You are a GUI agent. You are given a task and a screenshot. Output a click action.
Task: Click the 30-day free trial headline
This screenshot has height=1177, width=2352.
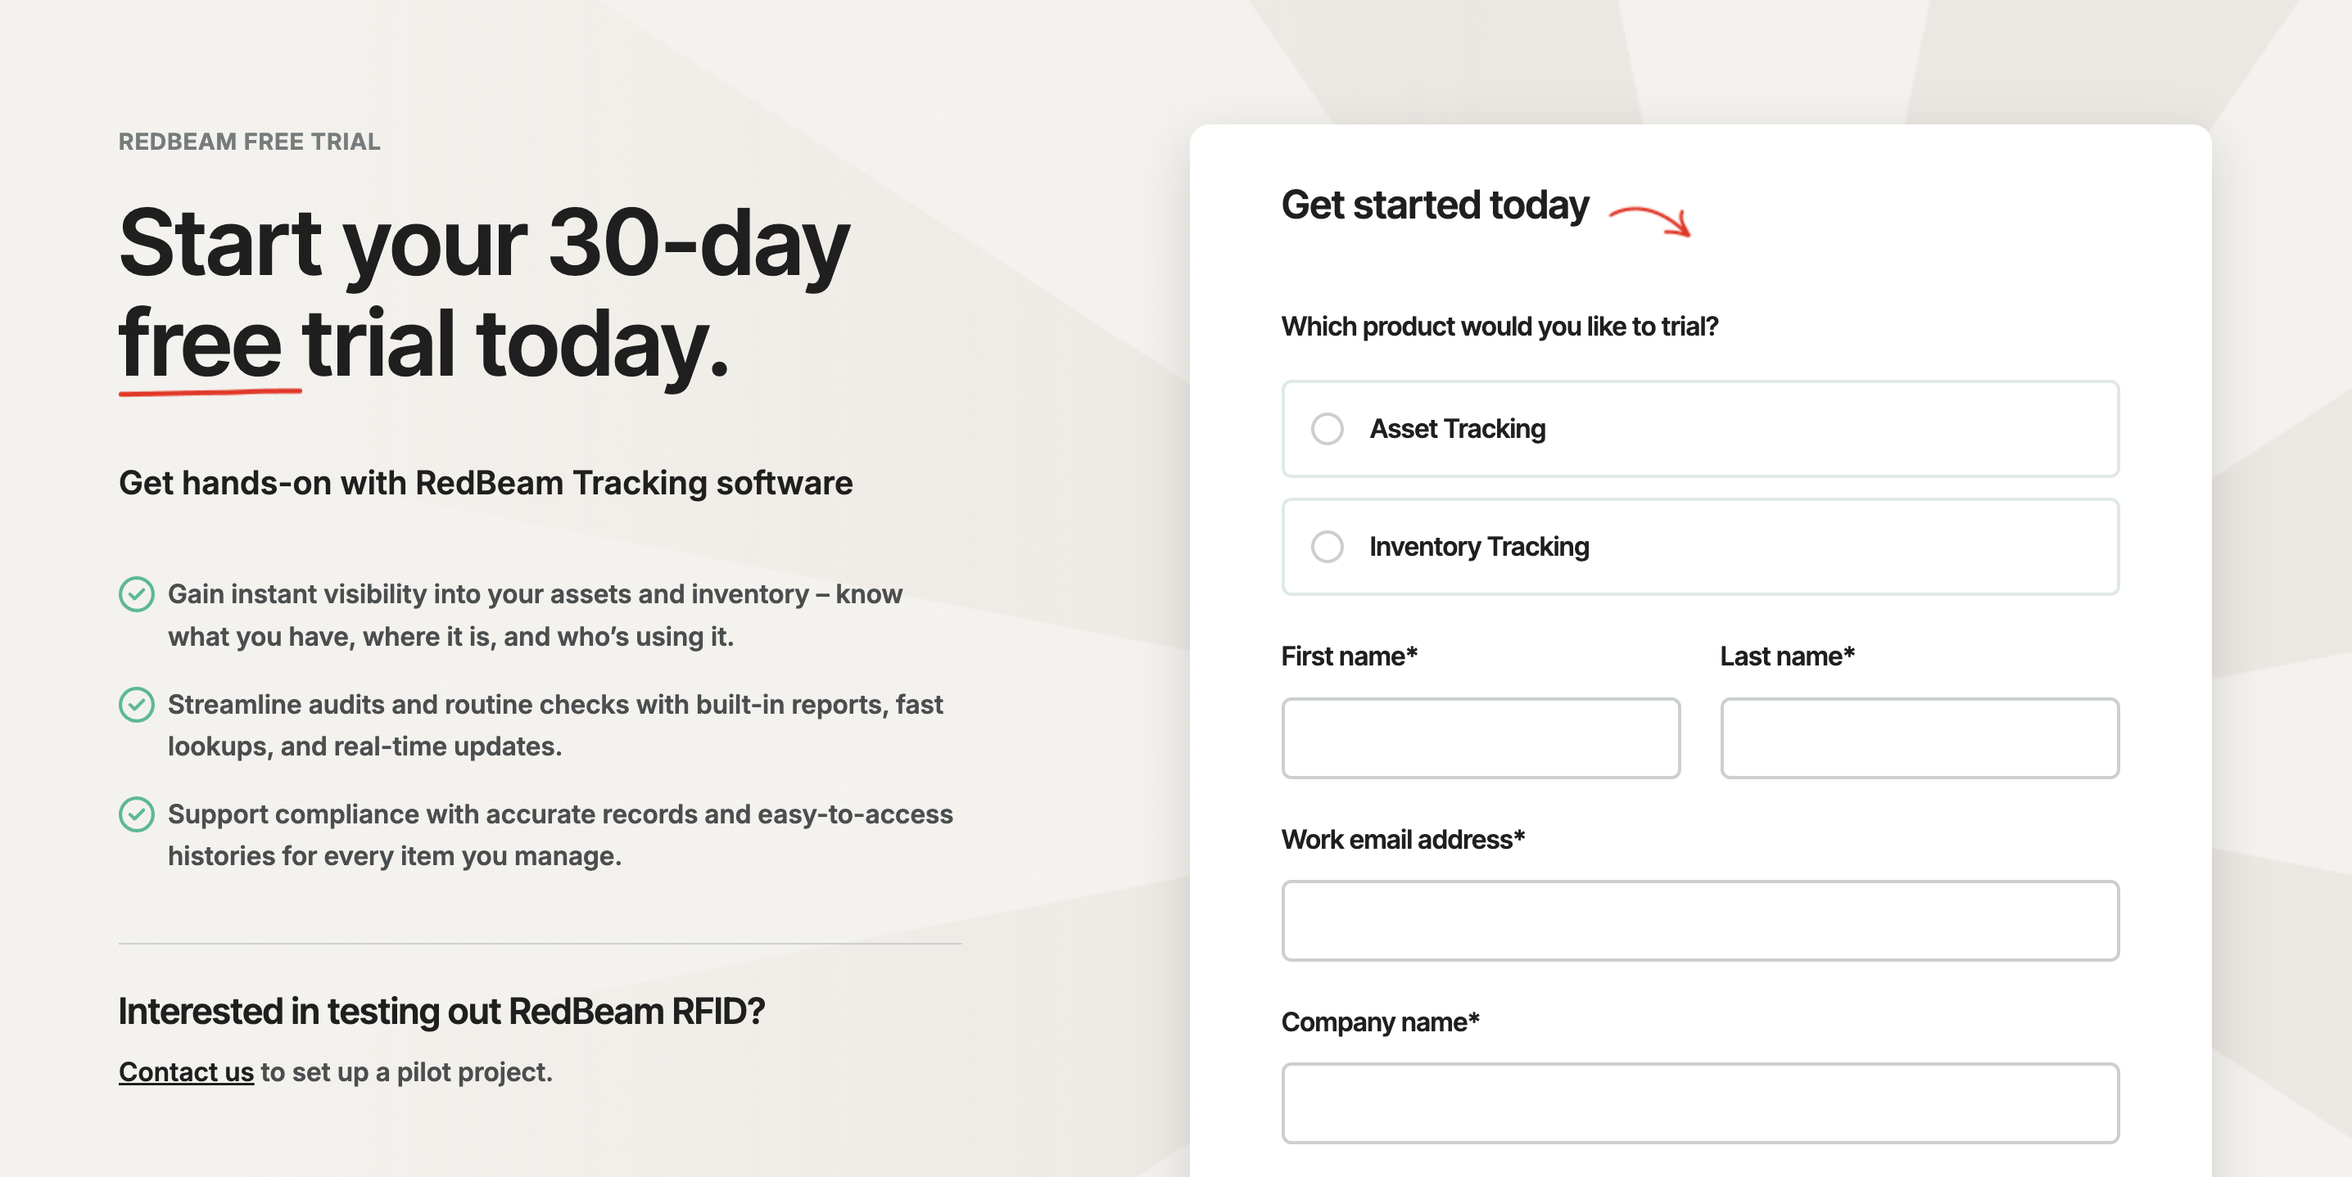[x=484, y=292]
